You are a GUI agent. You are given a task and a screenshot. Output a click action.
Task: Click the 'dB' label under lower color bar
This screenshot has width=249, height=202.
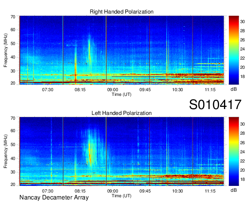coord(234,190)
